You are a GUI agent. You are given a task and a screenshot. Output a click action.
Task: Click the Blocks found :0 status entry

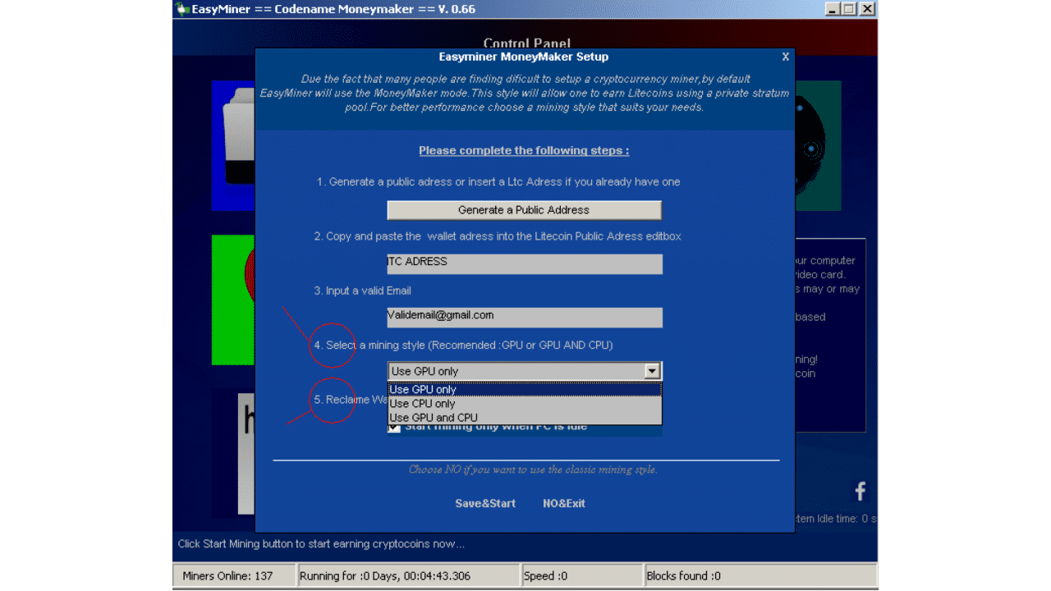[760, 575]
